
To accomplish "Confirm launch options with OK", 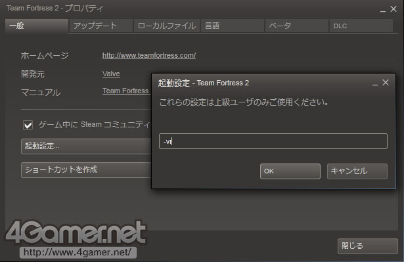I will tap(290, 171).
